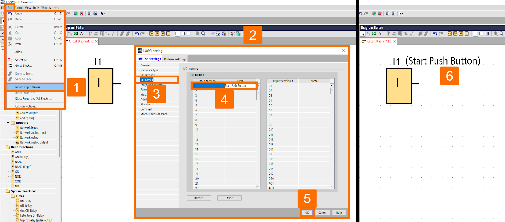Select Statistics in settings list
This screenshot has width=505, height=222.
click(146, 105)
